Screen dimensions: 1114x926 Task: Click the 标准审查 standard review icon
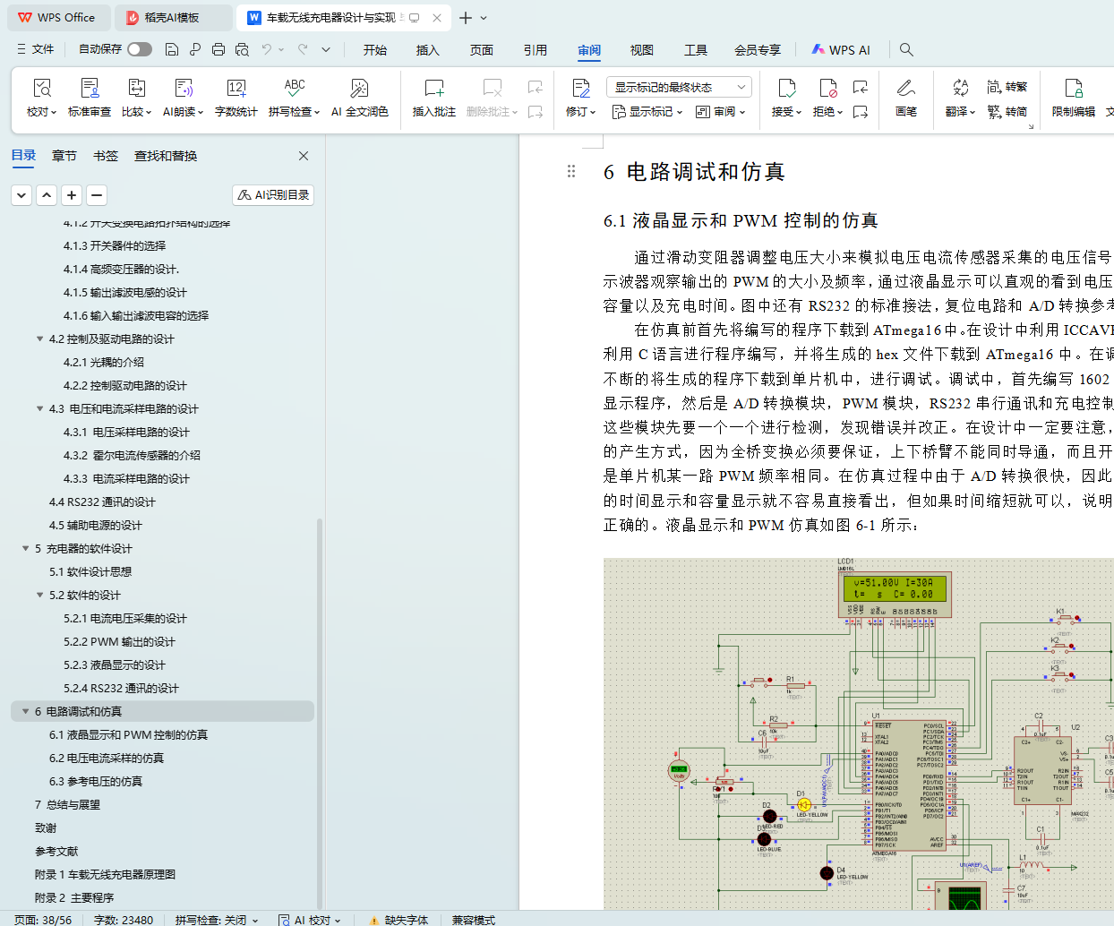pyautogui.click(x=90, y=89)
